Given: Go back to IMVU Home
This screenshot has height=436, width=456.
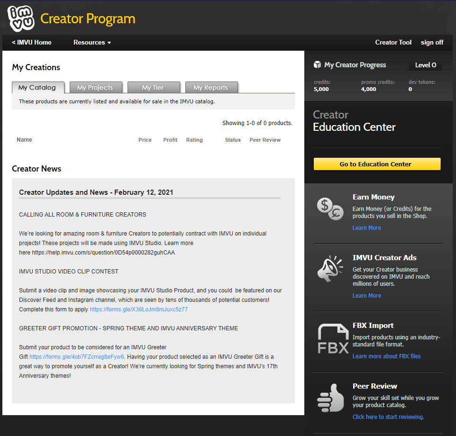Looking at the screenshot, I should tap(31, 43).
